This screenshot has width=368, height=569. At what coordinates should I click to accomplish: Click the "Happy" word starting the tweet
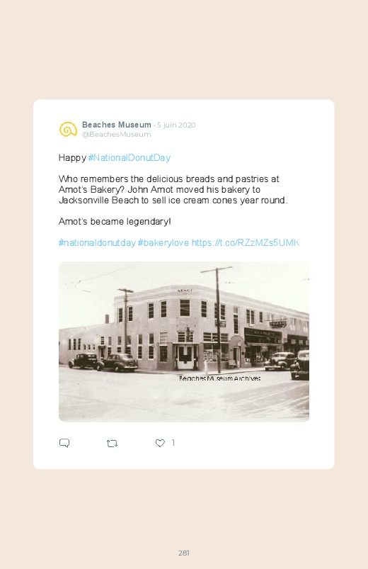tap(72, 158)
